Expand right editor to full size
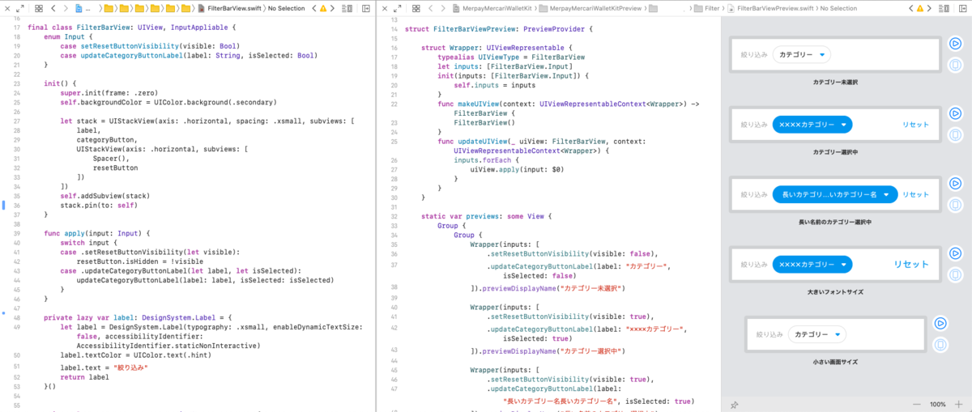Viewport: 972px width, 412px height. [399, 7]
